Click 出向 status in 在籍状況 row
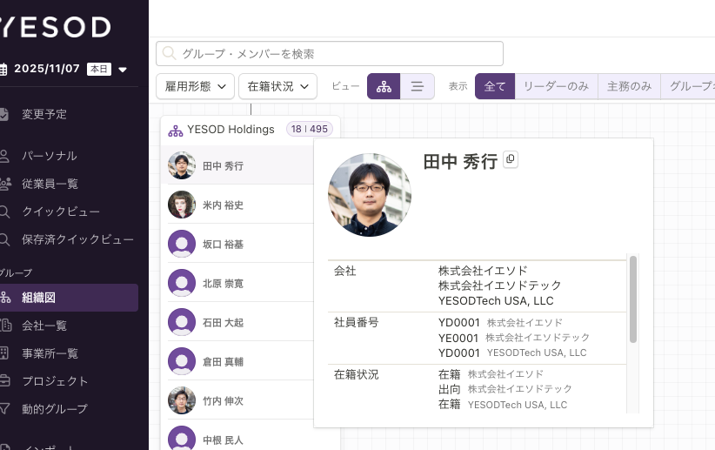This screenshot has width=715, height=450. pyautogui.click(x=449, y=389)
